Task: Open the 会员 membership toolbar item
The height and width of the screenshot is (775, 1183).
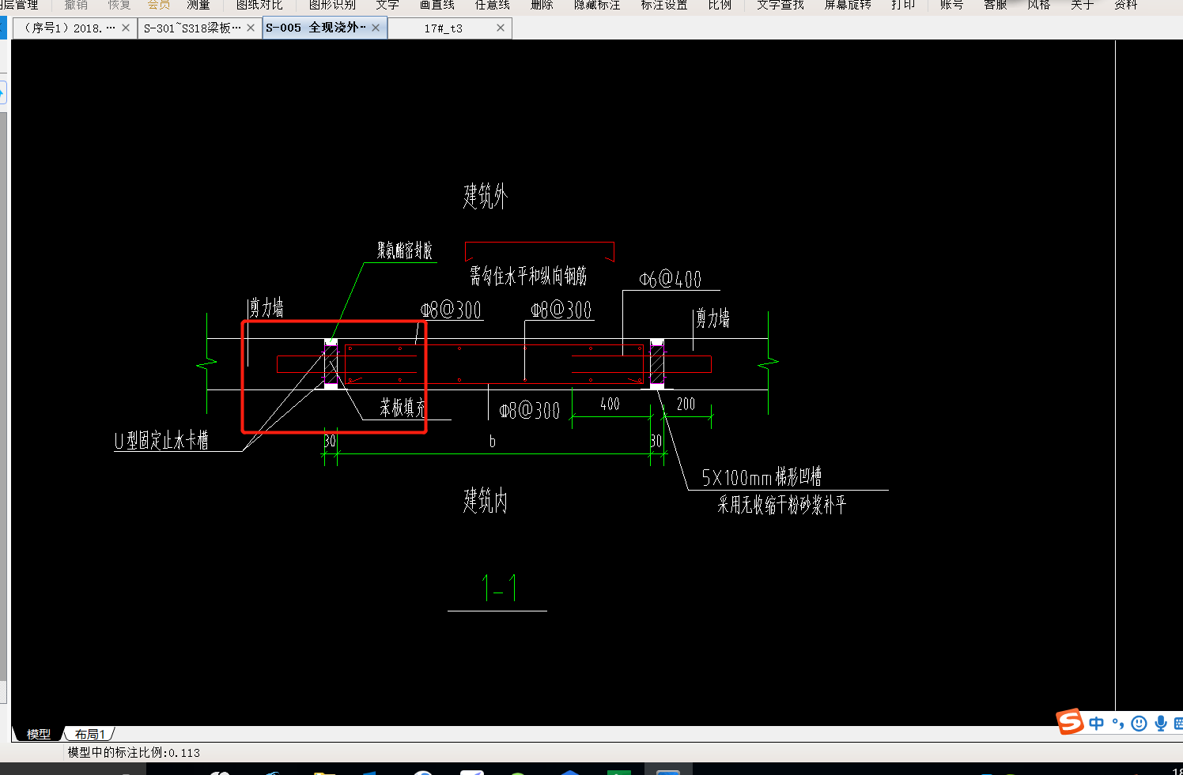Action: [x=159, y=5]
